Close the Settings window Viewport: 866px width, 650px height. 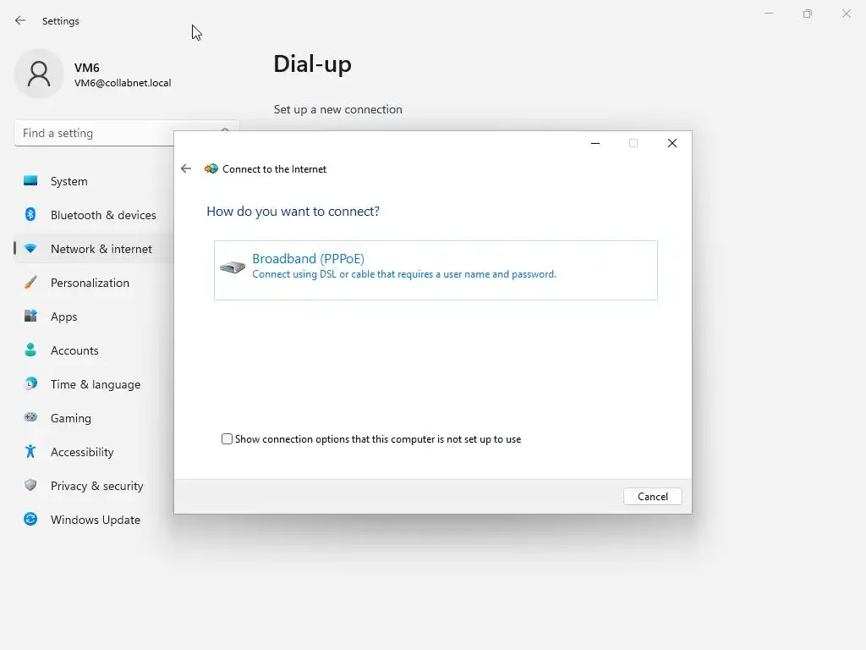(846, 14)
